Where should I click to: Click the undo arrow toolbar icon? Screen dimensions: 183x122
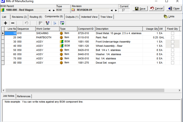pos(27,23)
